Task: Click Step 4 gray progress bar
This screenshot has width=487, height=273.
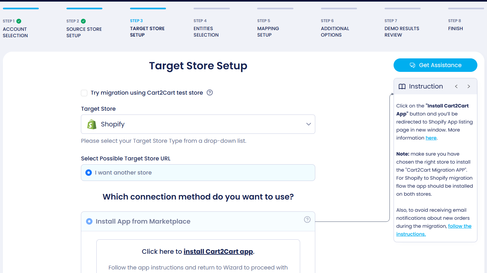Action: pyautogui.click(x=212, y=8)
